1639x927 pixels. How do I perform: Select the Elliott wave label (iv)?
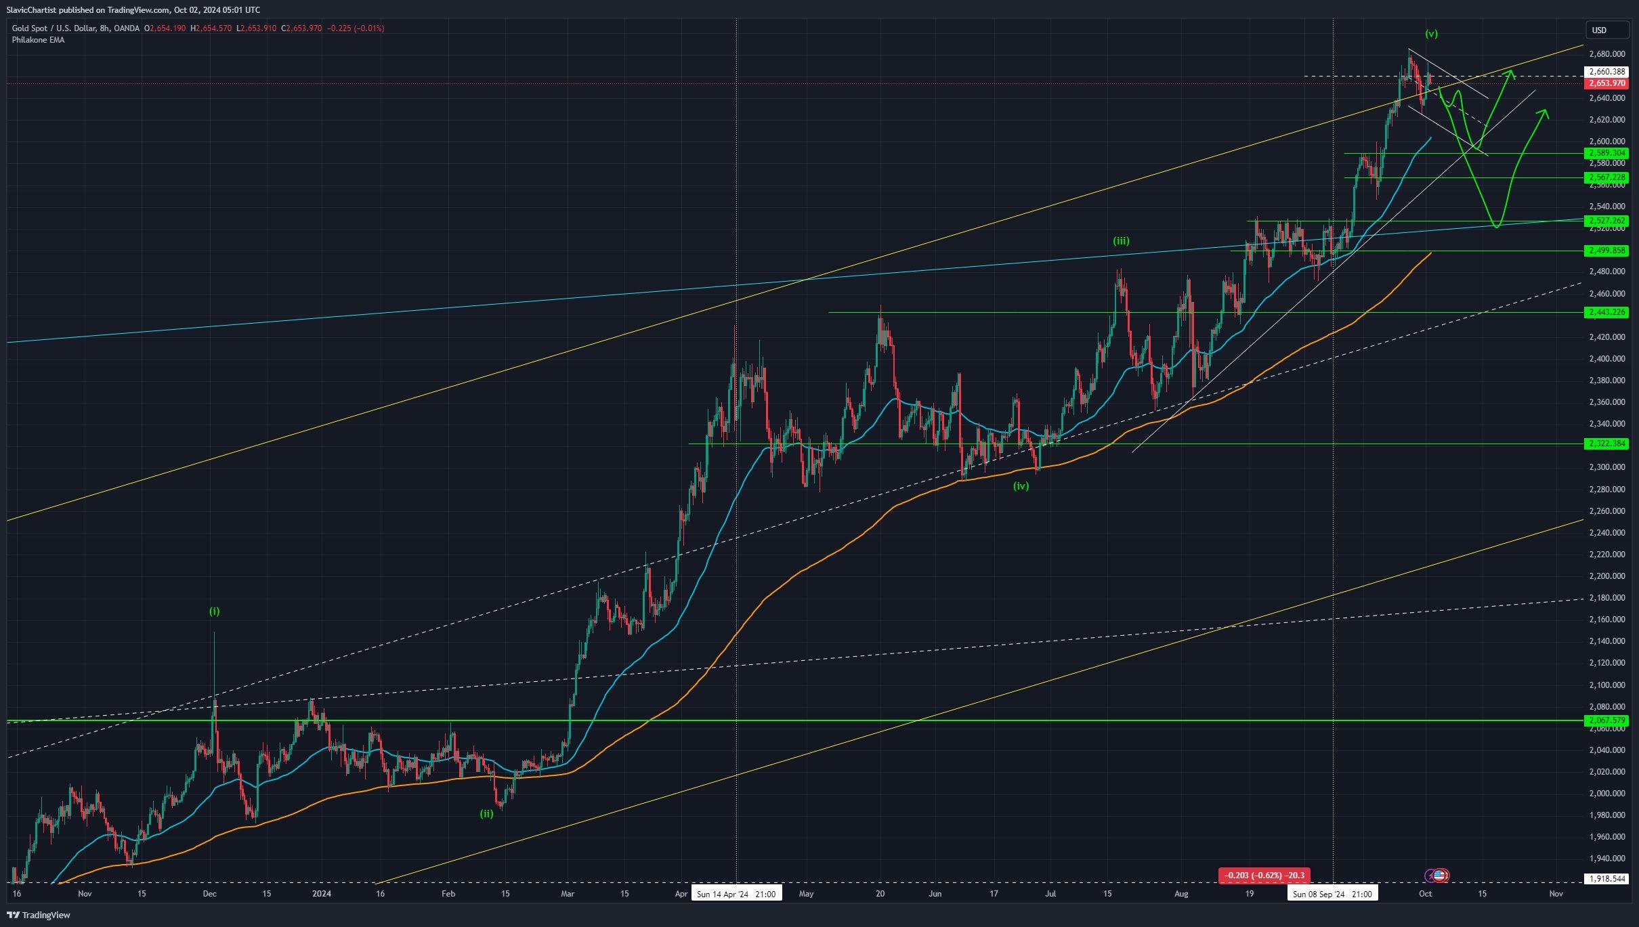coord(1021,486)
